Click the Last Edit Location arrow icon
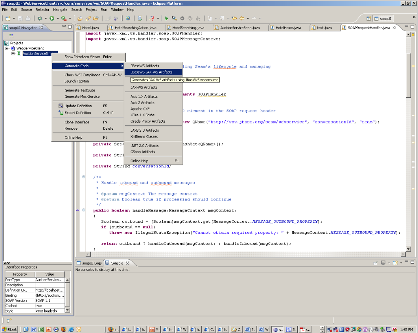The image size is (418, 333). pyautogui.click(x=234, y=18)
